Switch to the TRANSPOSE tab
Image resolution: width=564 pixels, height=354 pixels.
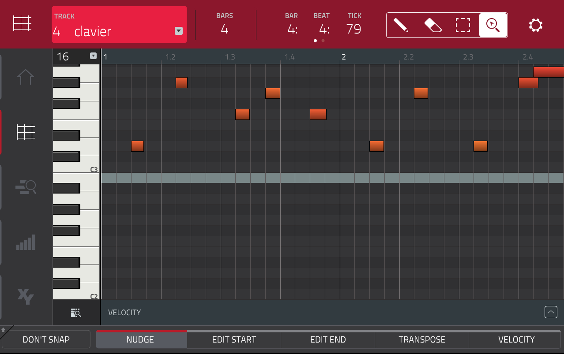(x=422, y=339)
